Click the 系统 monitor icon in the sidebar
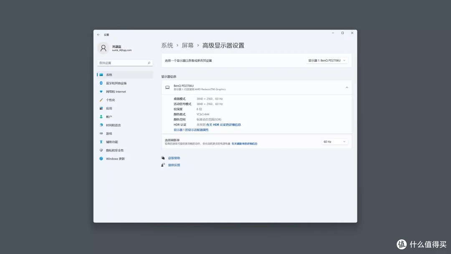 [101, 75]
